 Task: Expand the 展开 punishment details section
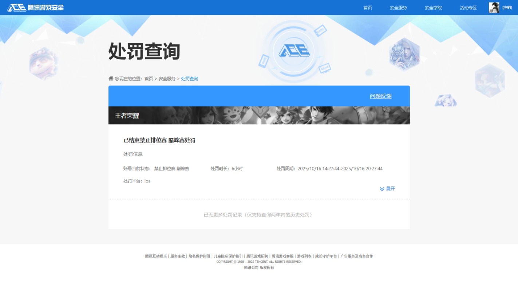387,189
